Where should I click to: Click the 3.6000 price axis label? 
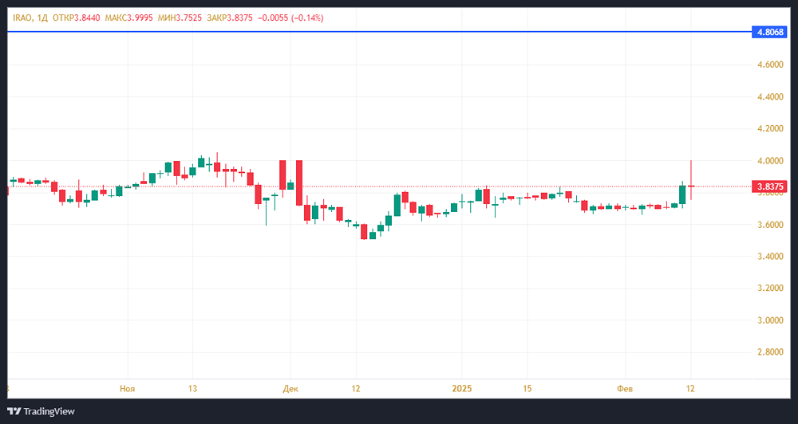coord(770,225)
